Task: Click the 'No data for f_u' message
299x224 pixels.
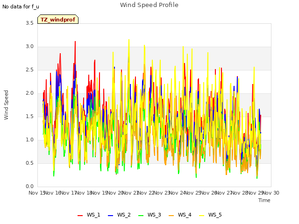Action: 21,7
